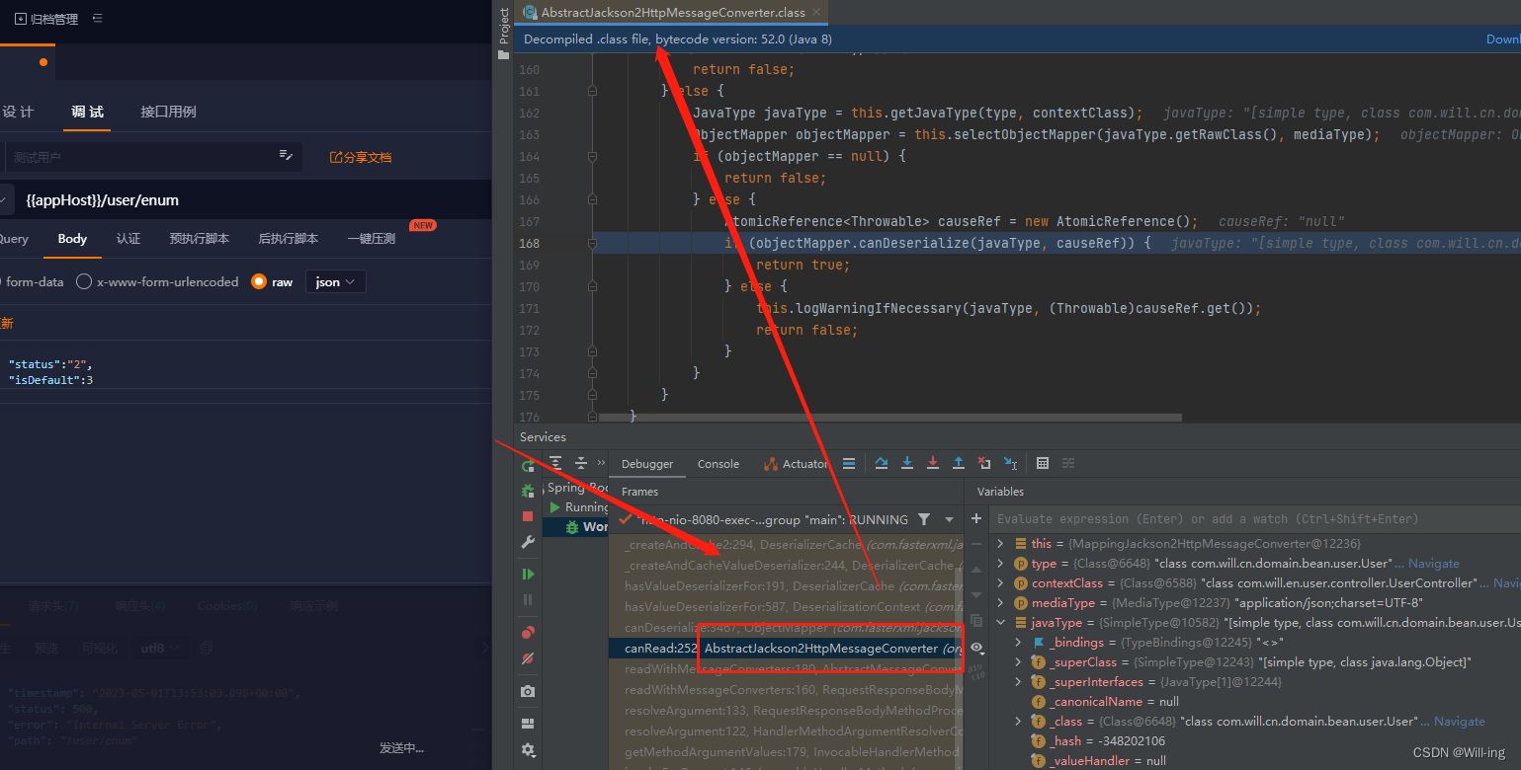Collapse the javaType variable entry
Viewport: 1521px width, 770px height.
tap(1000, 622)
